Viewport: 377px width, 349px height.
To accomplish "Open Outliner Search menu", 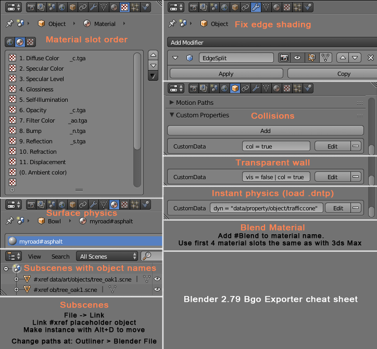I will [60, 257].
